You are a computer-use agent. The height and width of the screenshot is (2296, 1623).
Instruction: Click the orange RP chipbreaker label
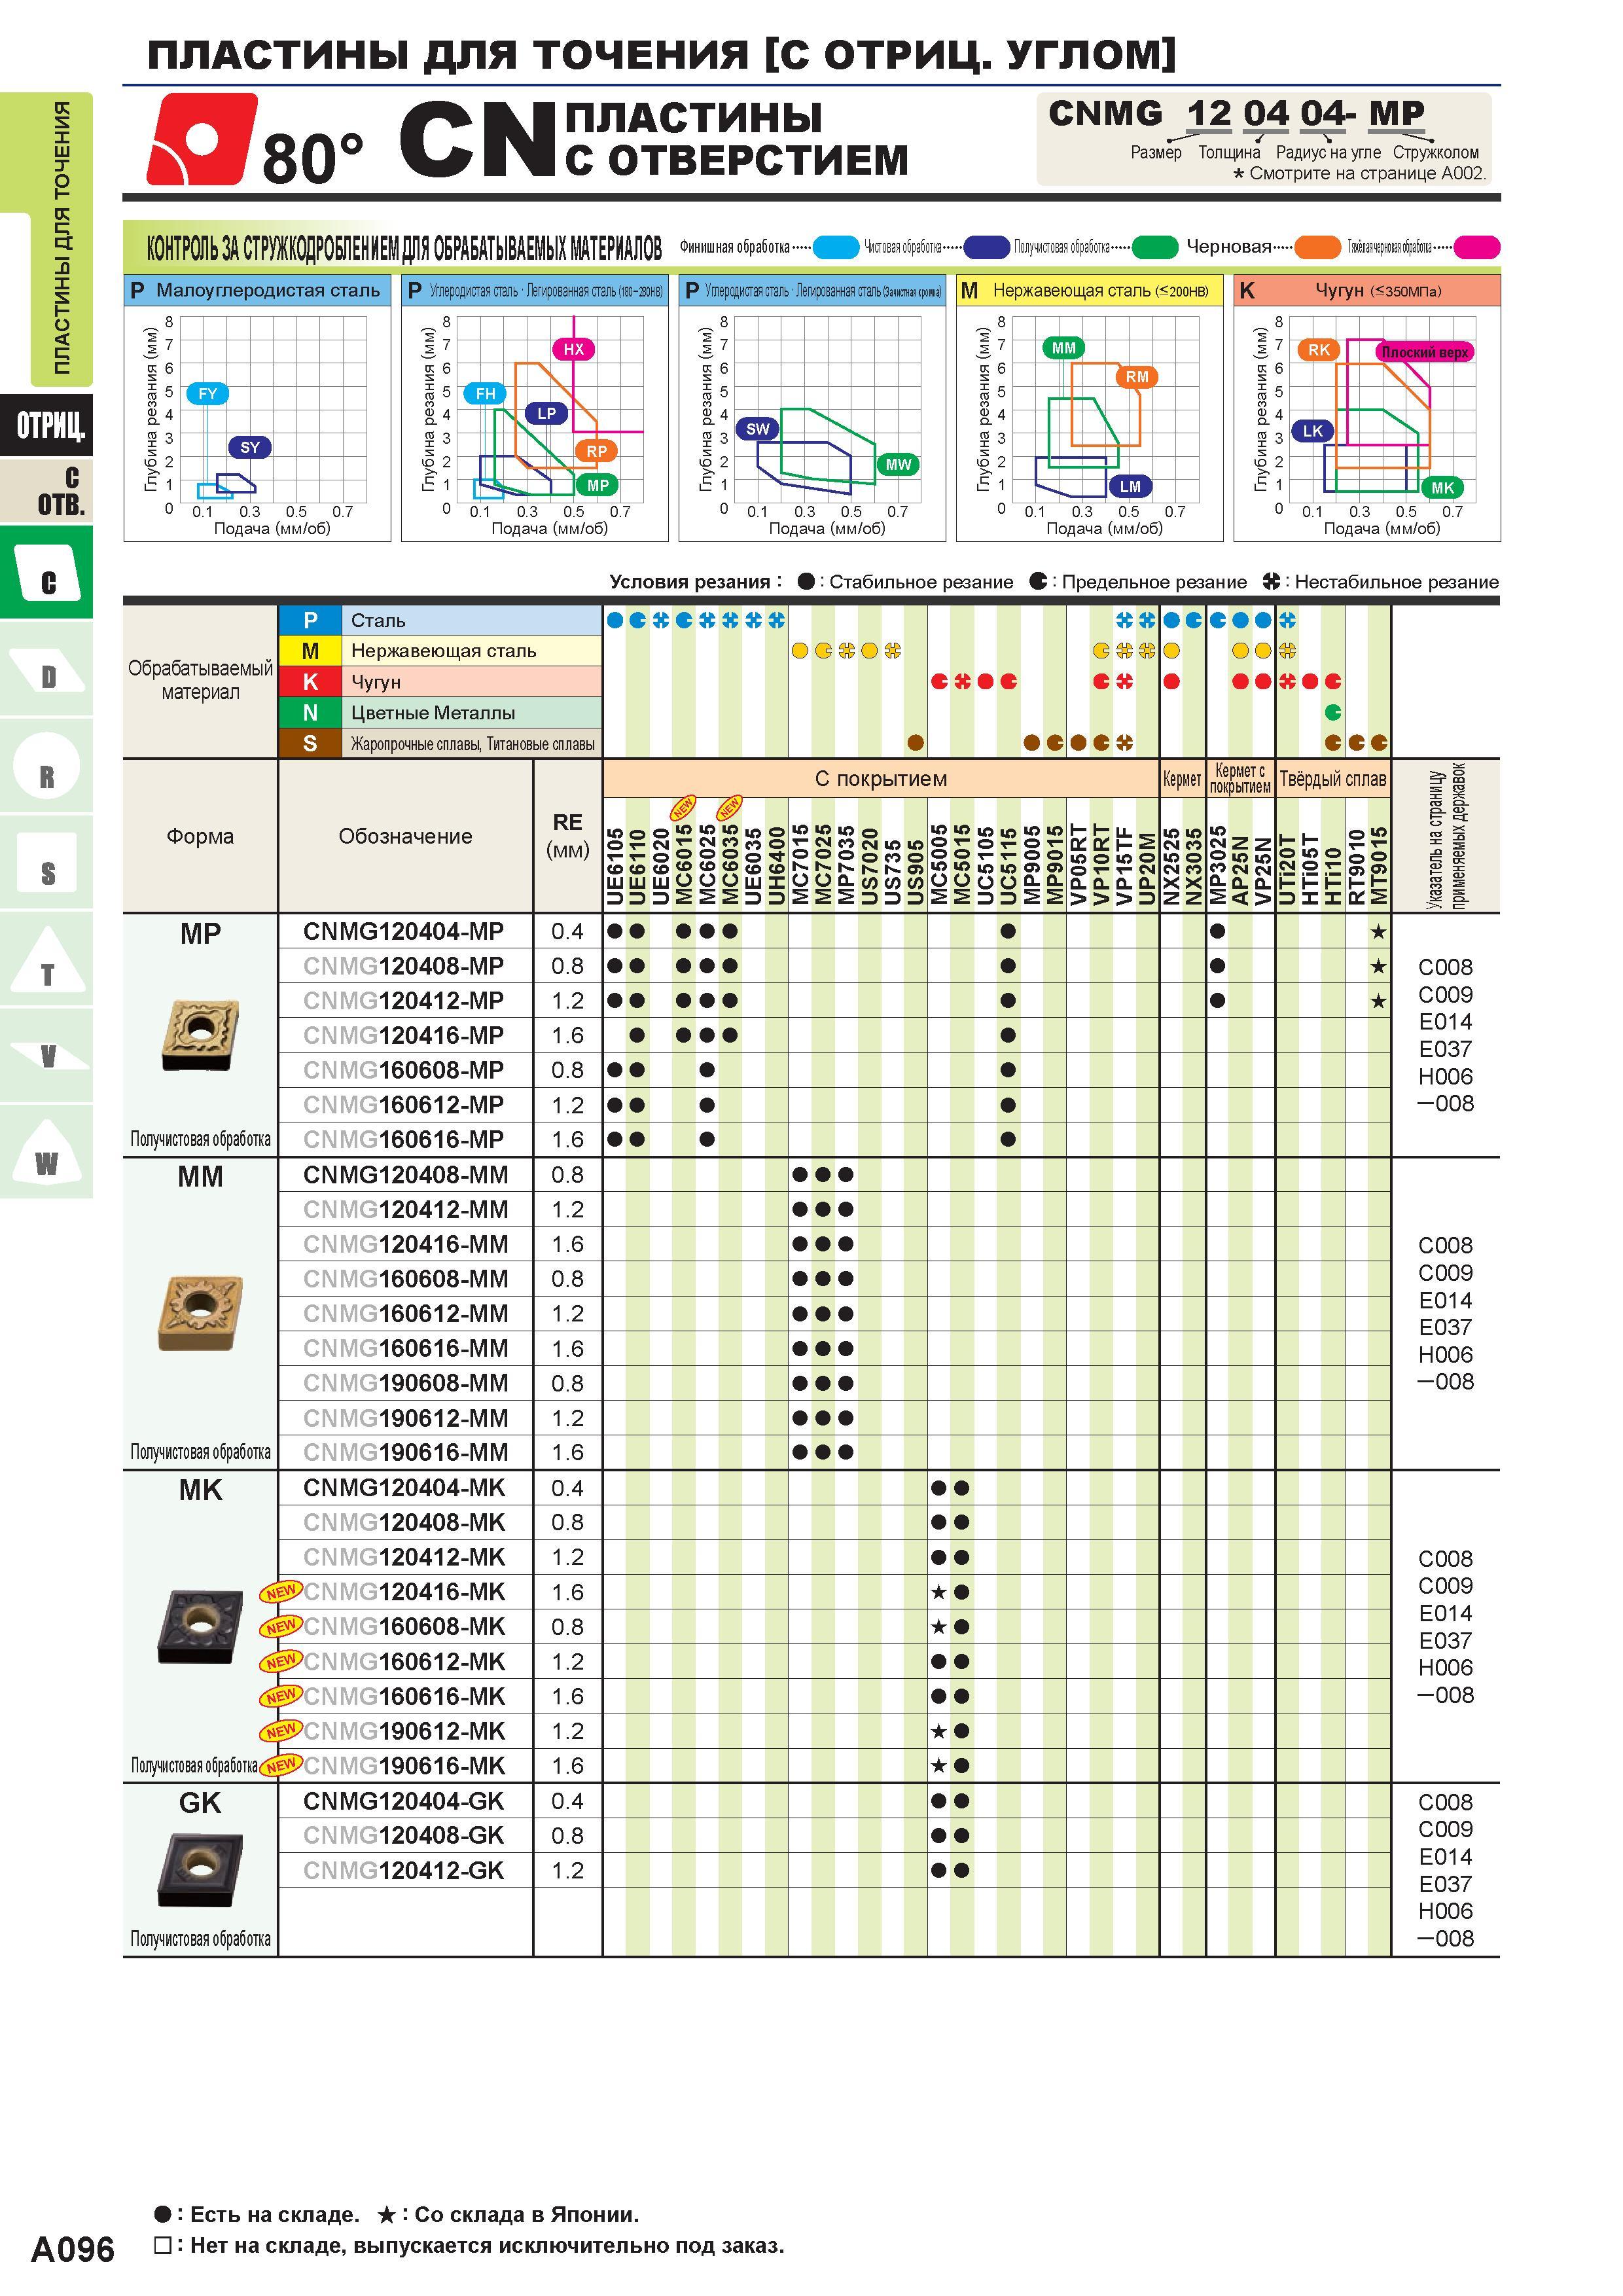pos(596,451)
